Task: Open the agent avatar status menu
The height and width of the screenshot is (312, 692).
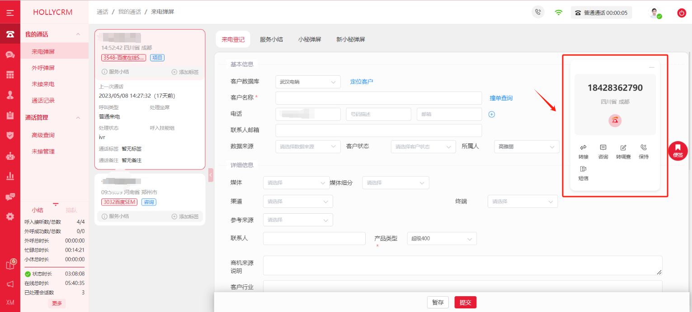Action: click(x=655, y=13)
